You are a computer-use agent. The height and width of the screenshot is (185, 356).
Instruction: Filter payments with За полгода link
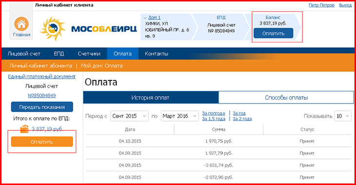pos(214,113)
